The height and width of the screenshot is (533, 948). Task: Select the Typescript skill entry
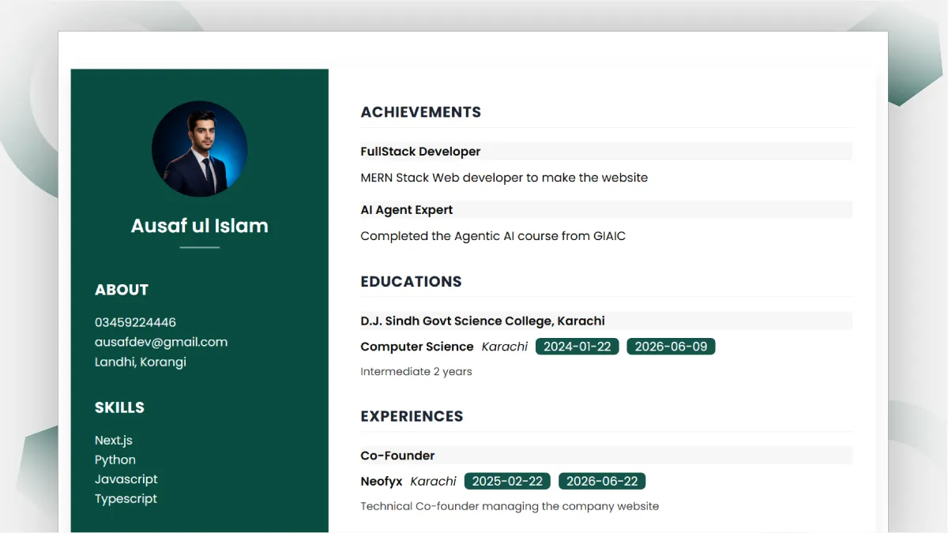[x=126, y=499]
